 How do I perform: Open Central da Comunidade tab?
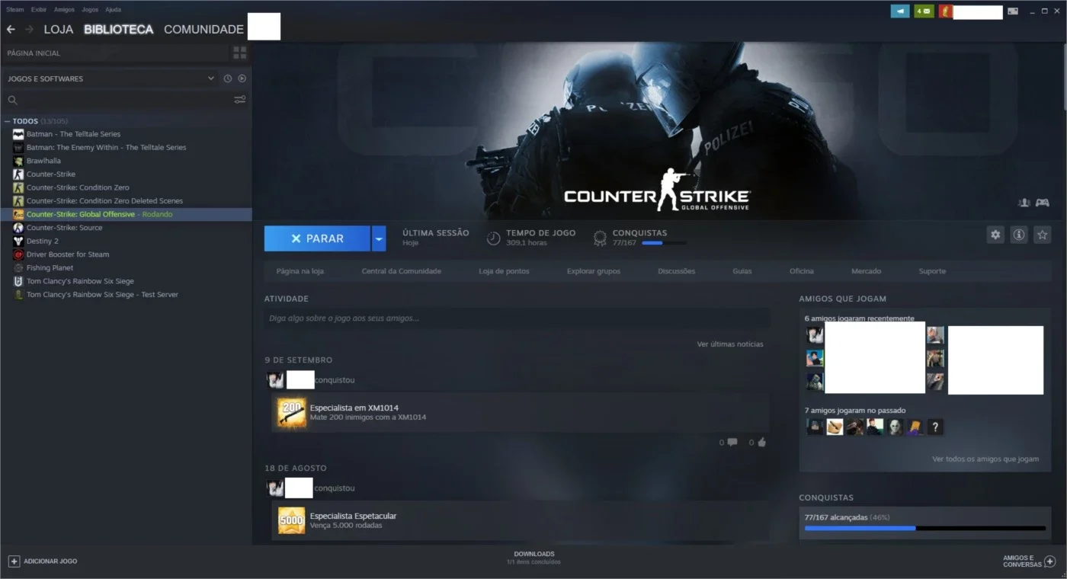click(401, 271)
